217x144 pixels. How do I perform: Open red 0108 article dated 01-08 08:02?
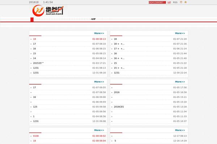click(35, 136)
